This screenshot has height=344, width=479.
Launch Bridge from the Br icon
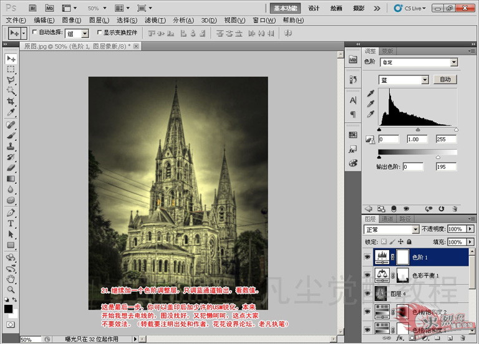click(32, 8)
